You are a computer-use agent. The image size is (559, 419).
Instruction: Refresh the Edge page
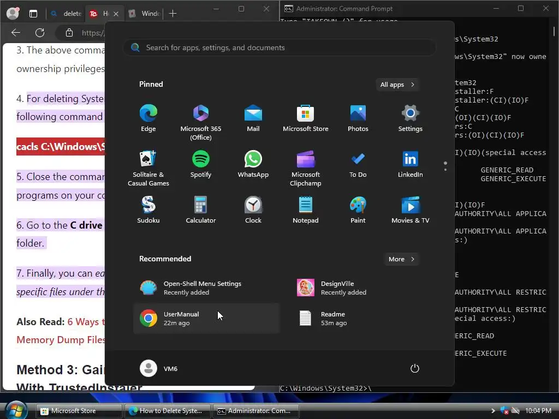(x=40, y=33)
